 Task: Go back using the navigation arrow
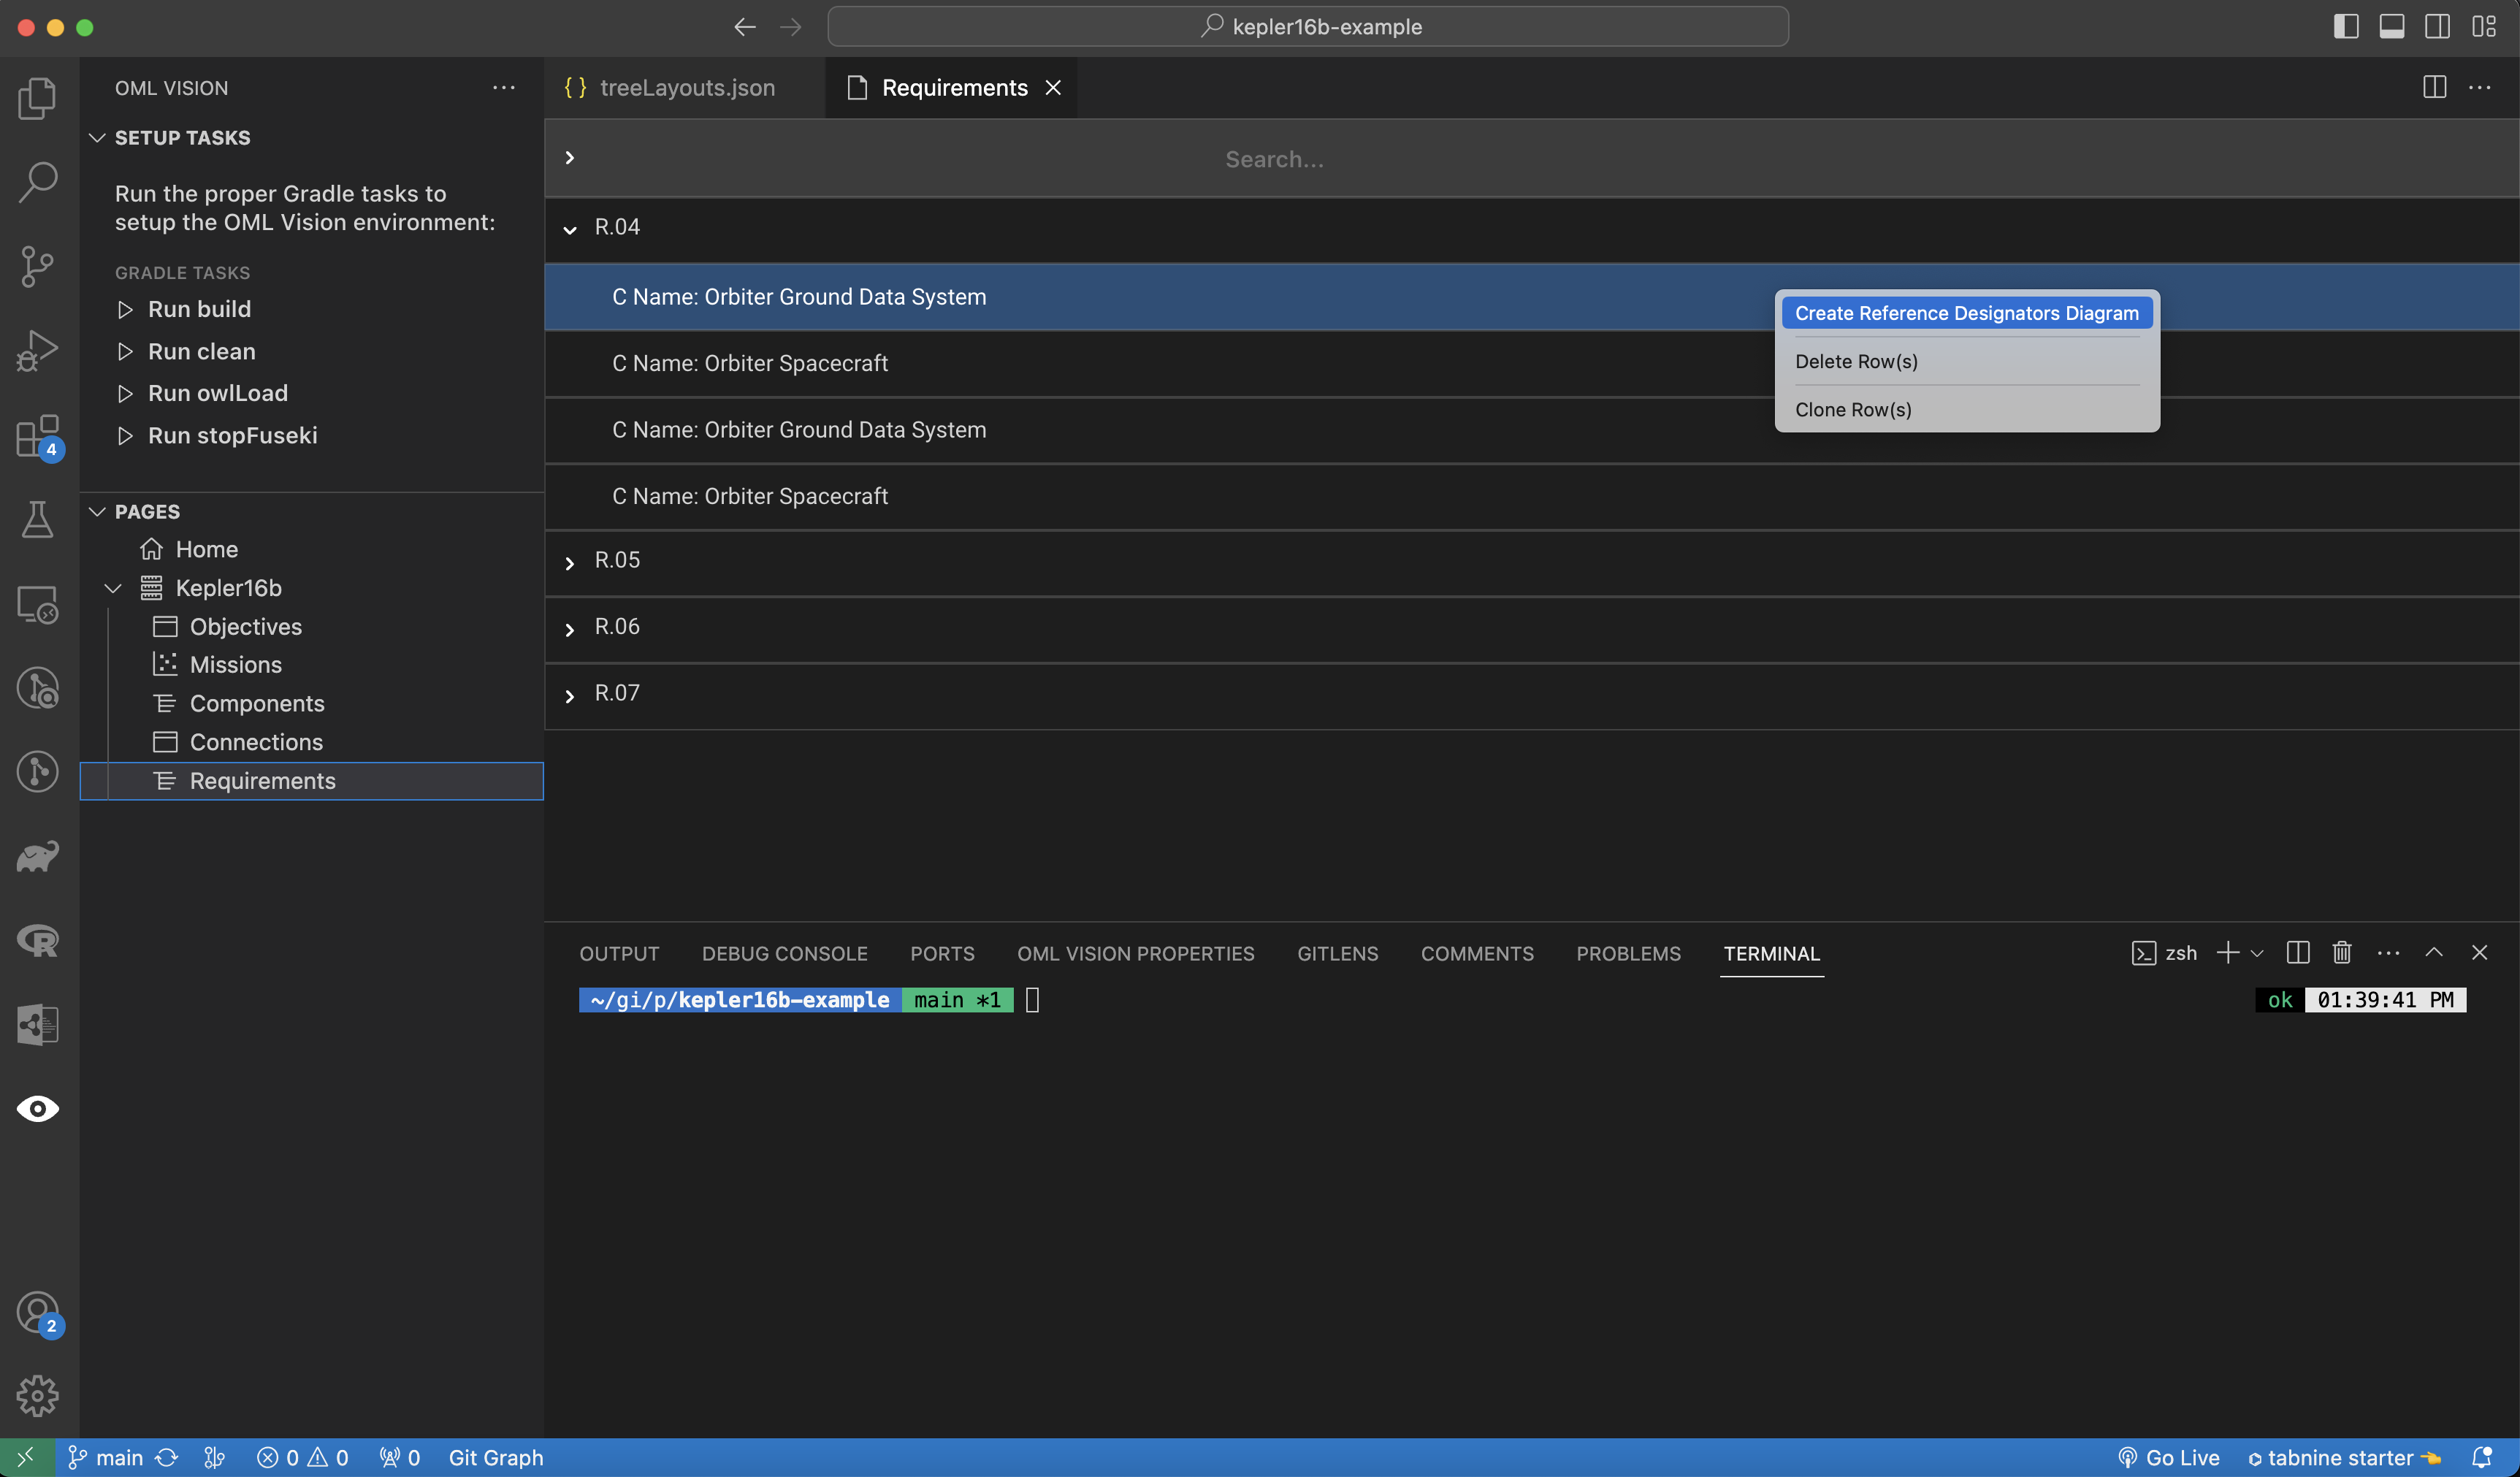(x=745, y=27)
